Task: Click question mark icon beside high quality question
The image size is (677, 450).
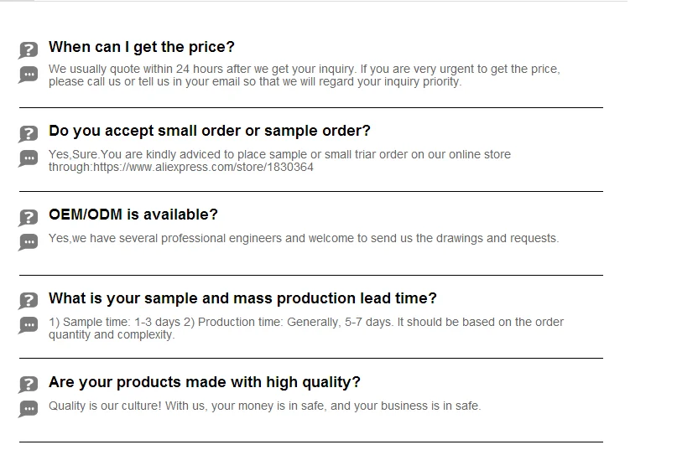Action: click(x=29, y=385)
